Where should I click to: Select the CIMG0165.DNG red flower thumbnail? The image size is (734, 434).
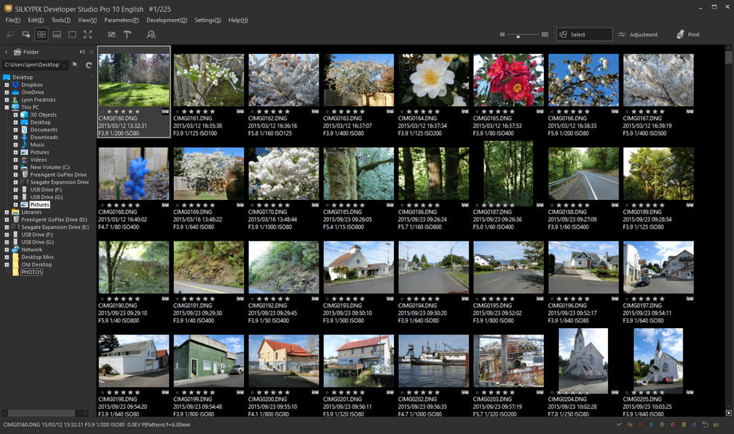tap(508, 80)
